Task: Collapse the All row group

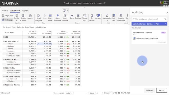Action: [x=4, y=37]
